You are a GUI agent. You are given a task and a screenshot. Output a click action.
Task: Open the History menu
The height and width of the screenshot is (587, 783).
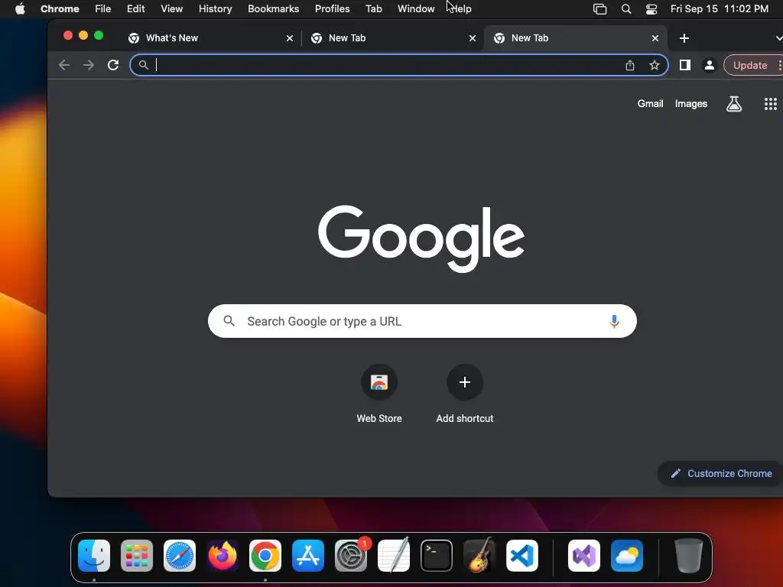[215, 8]
